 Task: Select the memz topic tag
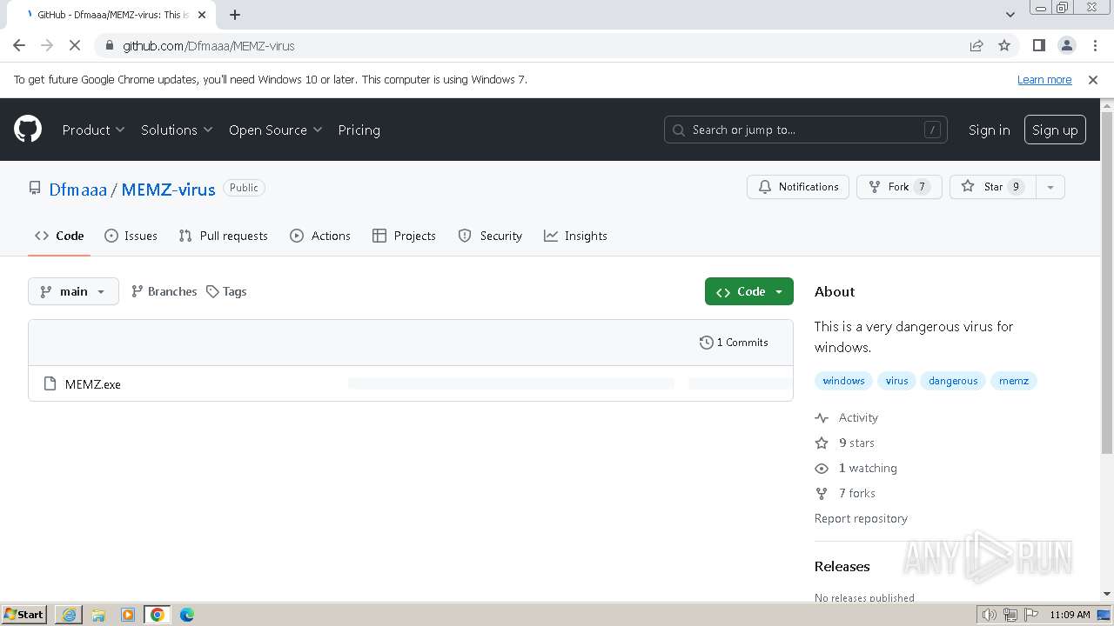(1014, 381)
